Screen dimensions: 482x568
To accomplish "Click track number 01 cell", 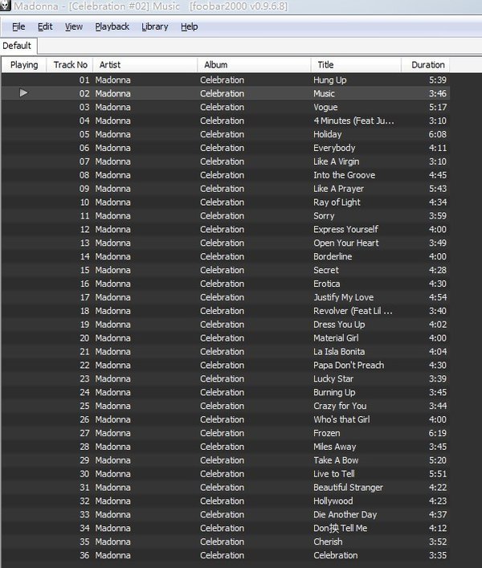I will click(x=84, y=80).
